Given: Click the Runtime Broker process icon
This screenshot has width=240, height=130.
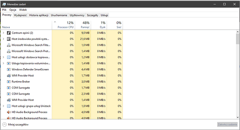Looking at the screenshot, I should [x=9, y=81].
